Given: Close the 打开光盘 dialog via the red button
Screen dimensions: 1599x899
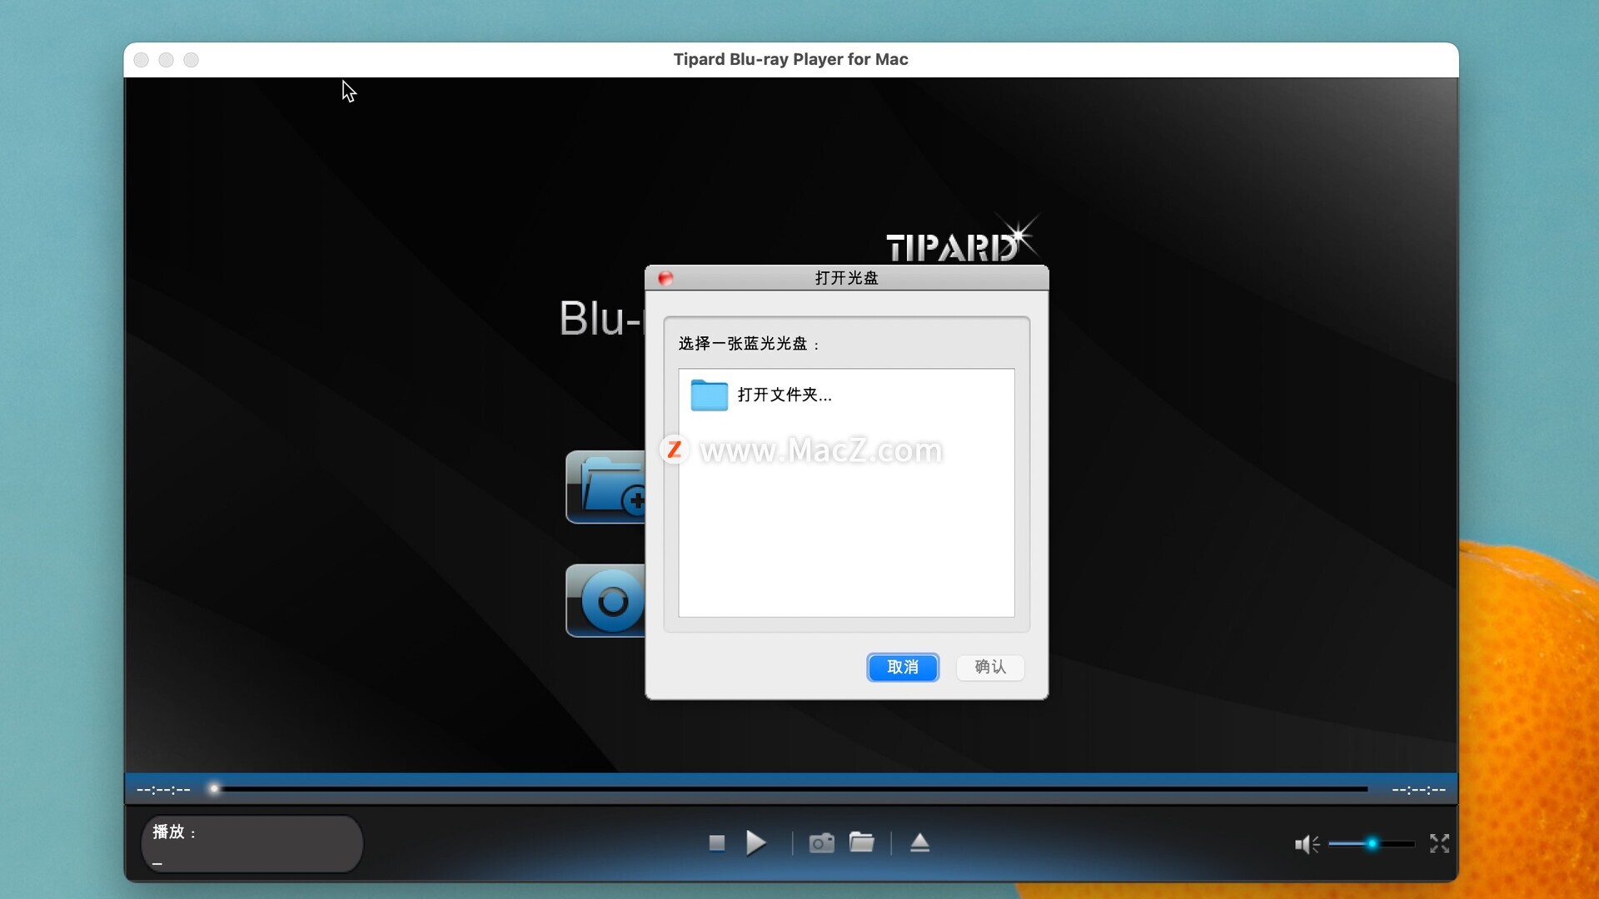Looking at the screenshot, I should [x=665, y=278].
